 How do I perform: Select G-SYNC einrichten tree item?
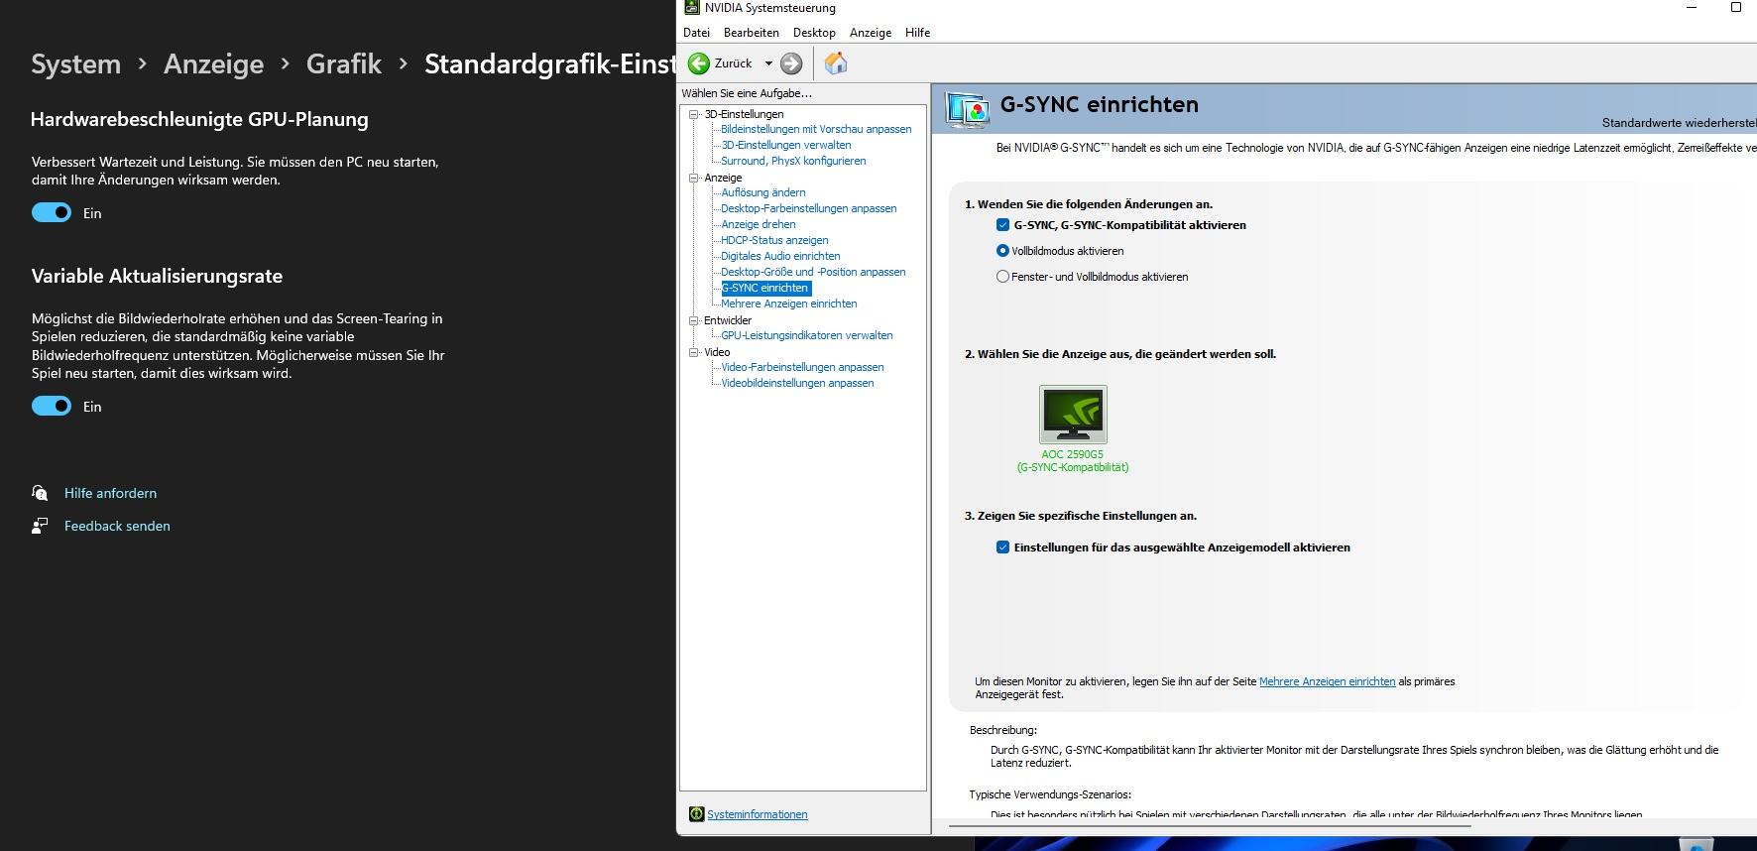[x=765, y=288]
